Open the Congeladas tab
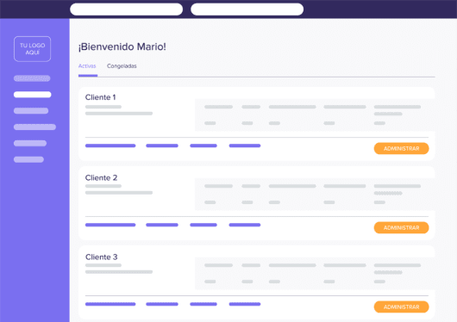457x322 pixels. click(122, 66)
